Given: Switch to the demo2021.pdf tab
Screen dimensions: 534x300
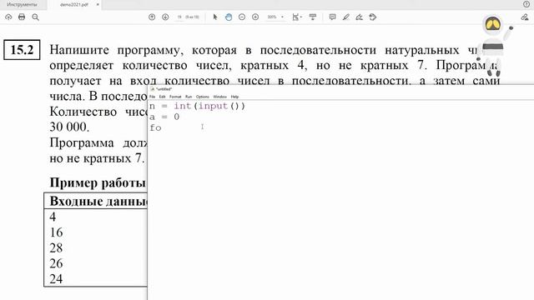Looking at the screenshot, I should pyautogui.click(x=74, y=5).
